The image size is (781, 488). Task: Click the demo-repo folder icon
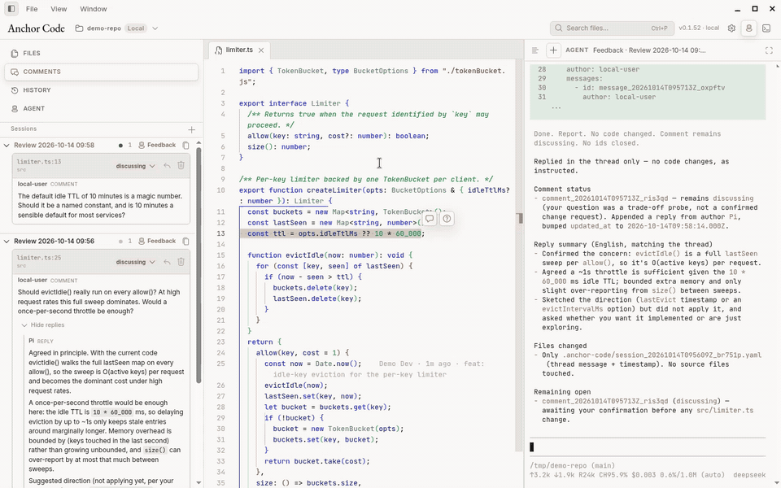tap(79, 28)
